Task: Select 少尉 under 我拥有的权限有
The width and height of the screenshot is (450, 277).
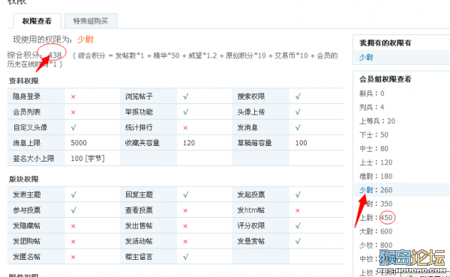Action: (366, 58)
